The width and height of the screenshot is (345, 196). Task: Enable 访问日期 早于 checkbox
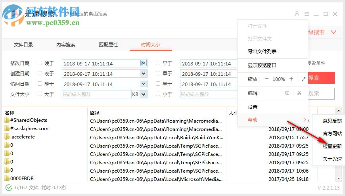point(158,83)
